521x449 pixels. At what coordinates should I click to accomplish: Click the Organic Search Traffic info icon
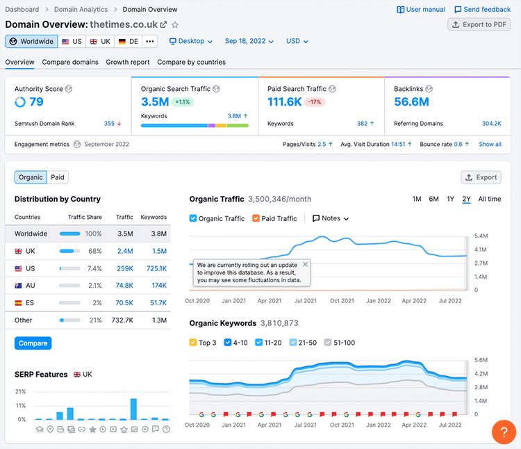point(216,89)
